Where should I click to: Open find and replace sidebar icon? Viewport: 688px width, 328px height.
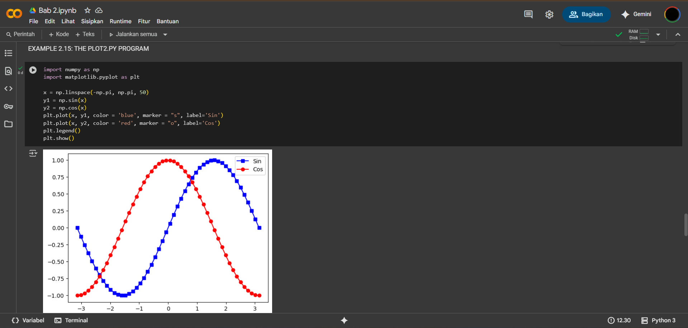coord(8,71)
